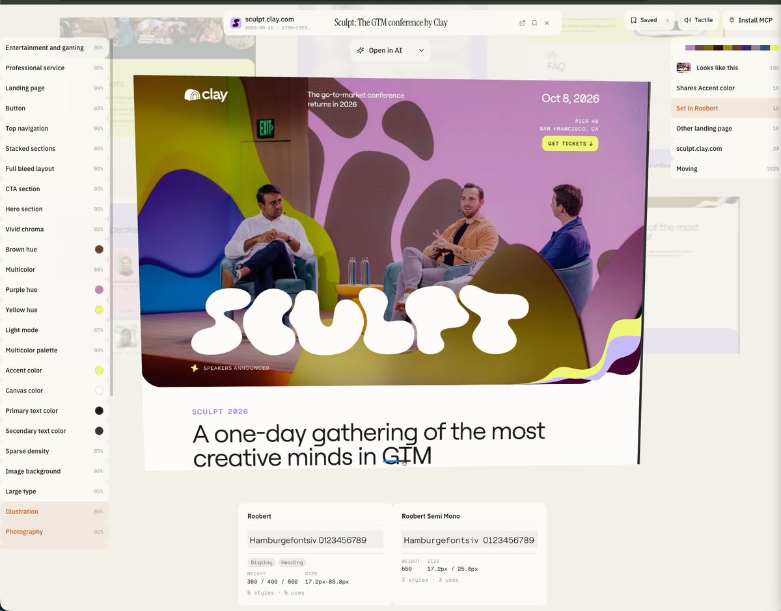Click the Looks like this thumbnail row
The image size is (781, 611).
point(726,68)
